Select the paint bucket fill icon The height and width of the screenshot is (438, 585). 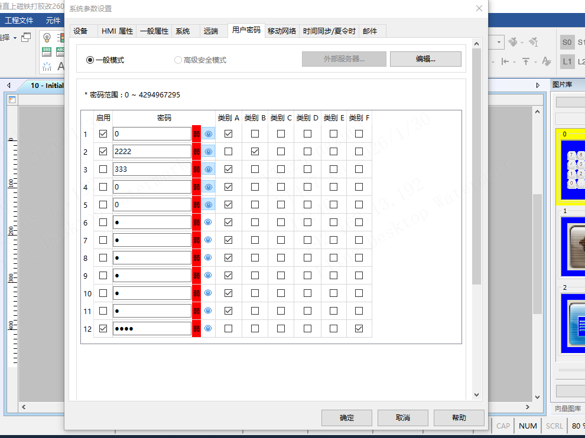point(512,42)
